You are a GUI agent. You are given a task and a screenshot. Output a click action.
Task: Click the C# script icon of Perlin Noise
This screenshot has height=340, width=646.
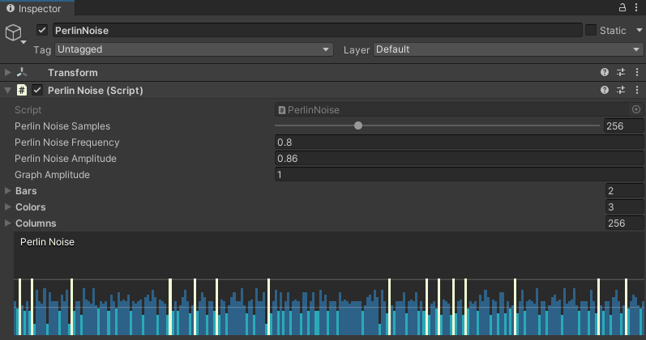pyautogui.click(x=22, y=90)
